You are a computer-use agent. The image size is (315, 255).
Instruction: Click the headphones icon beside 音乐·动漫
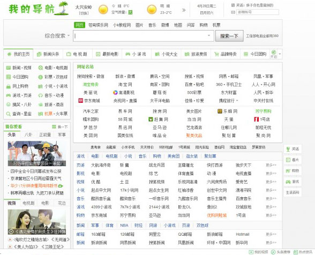pyautogui.click(x=41, y=95)
